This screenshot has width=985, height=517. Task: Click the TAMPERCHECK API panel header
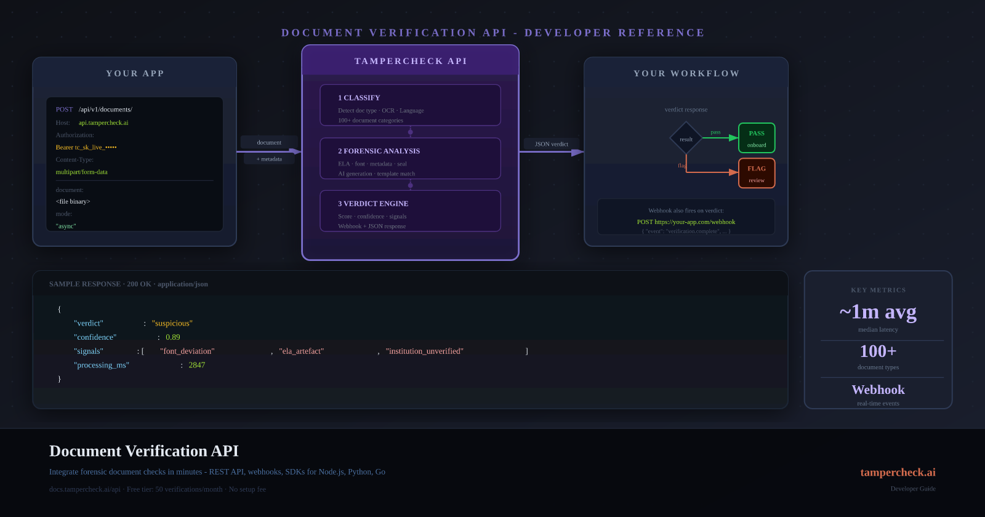coord(410,61)
